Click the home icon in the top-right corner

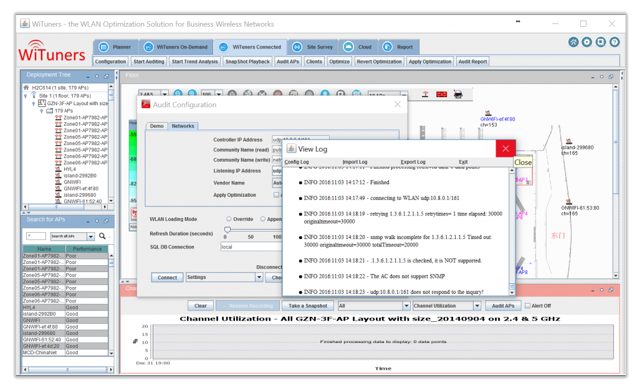point(573,42)
